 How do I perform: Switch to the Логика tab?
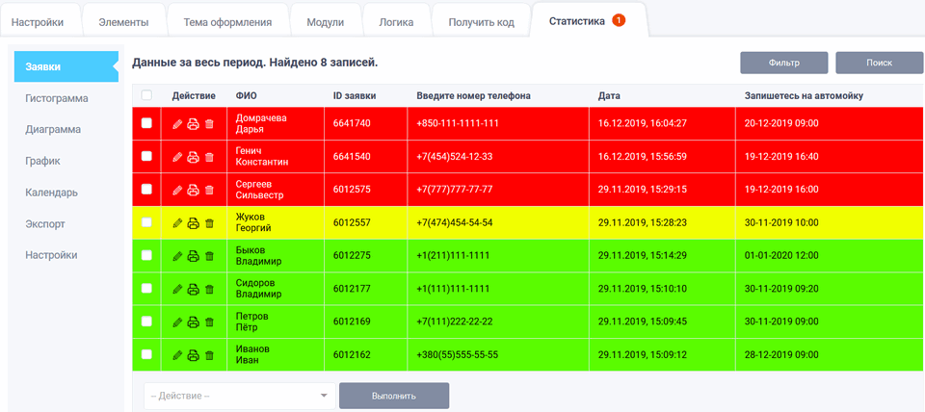tap(396, 21)
